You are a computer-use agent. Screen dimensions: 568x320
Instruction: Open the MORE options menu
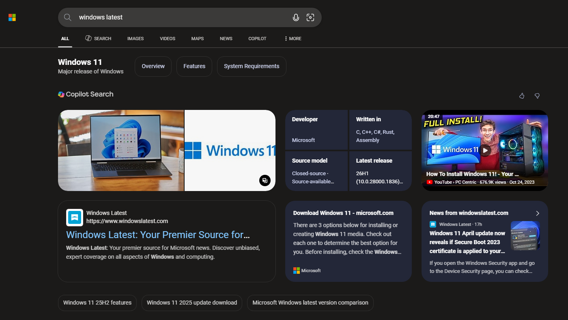(293, 38)
